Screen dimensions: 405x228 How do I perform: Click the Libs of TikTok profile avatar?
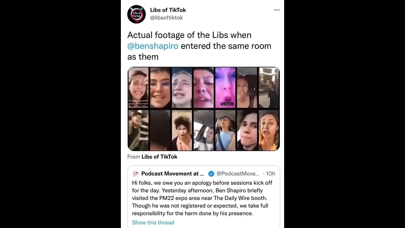(136, 14)
